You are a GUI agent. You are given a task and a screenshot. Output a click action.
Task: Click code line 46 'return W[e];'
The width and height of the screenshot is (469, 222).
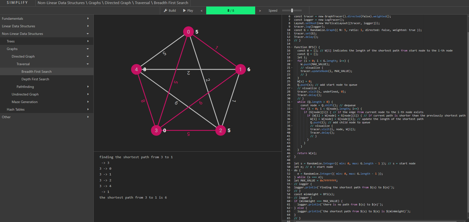307,153
